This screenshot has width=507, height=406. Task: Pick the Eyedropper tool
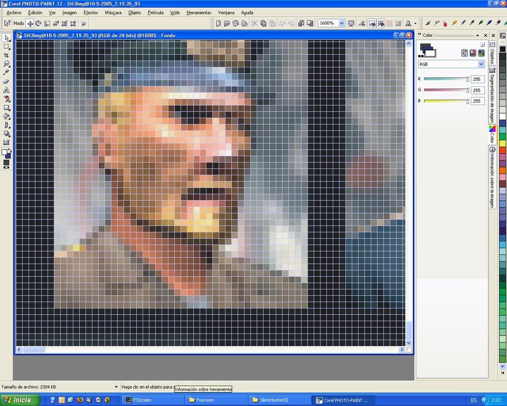pyautogui.click(x=6, y=72)
